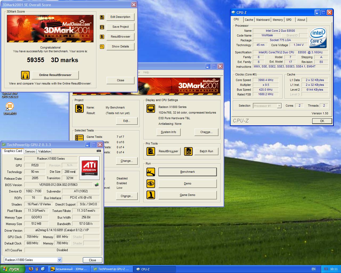Click the BIOS save chip icon in GPU-Z
Viewport: 341px width, 273px height.
pyautogui.click(x=97, y=185)
